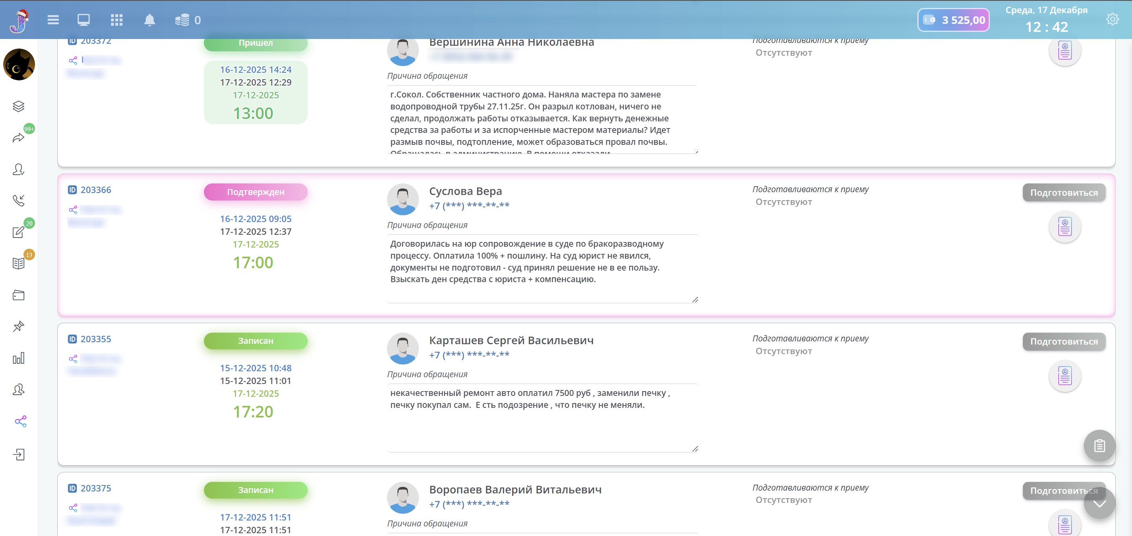
Task: Open edit notes icon with badge 20
Action: click(18, 232)
